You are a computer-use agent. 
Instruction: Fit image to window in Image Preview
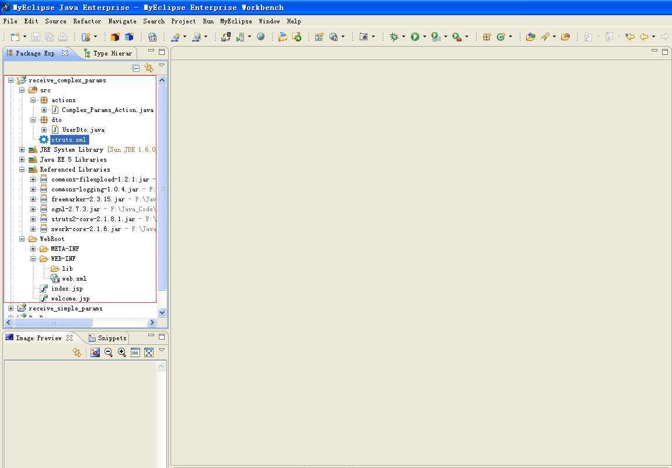[149, 352]
